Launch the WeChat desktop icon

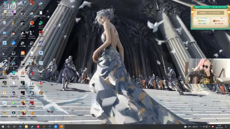pyautogui.click(x=14, y=3)
